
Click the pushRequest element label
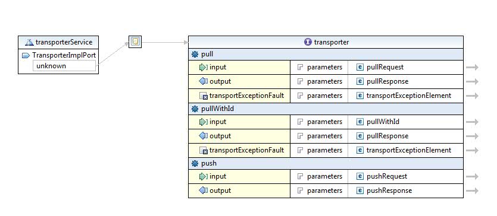(387, 176)
